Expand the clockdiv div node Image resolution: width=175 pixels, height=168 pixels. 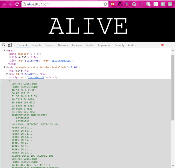(x=7, y=74)
